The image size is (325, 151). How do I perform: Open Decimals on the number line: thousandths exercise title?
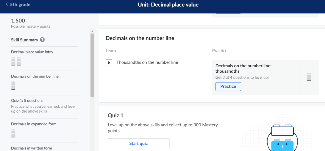(243, 68)
